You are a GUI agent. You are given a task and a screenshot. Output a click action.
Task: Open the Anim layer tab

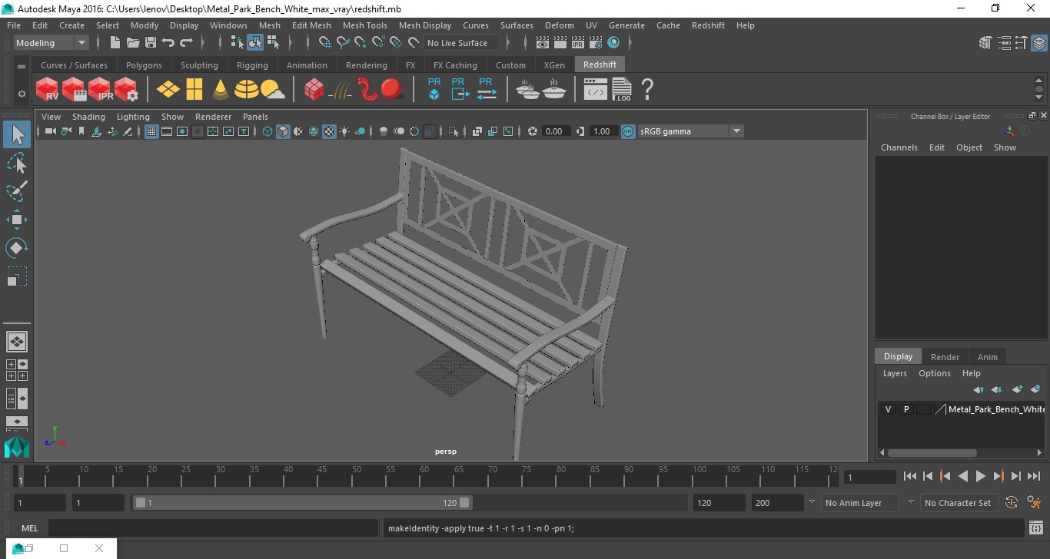(x=988, y=357)
